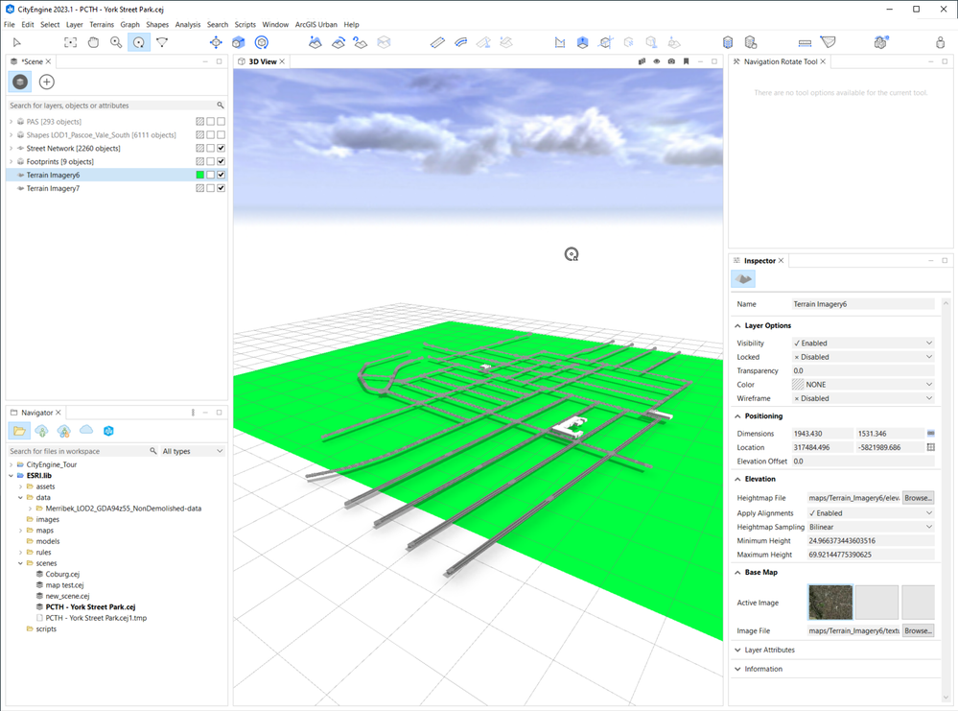Collapse the Elevation section
Image resolution: width=958 pixels, height=711 pixels.
coord(738,479)
